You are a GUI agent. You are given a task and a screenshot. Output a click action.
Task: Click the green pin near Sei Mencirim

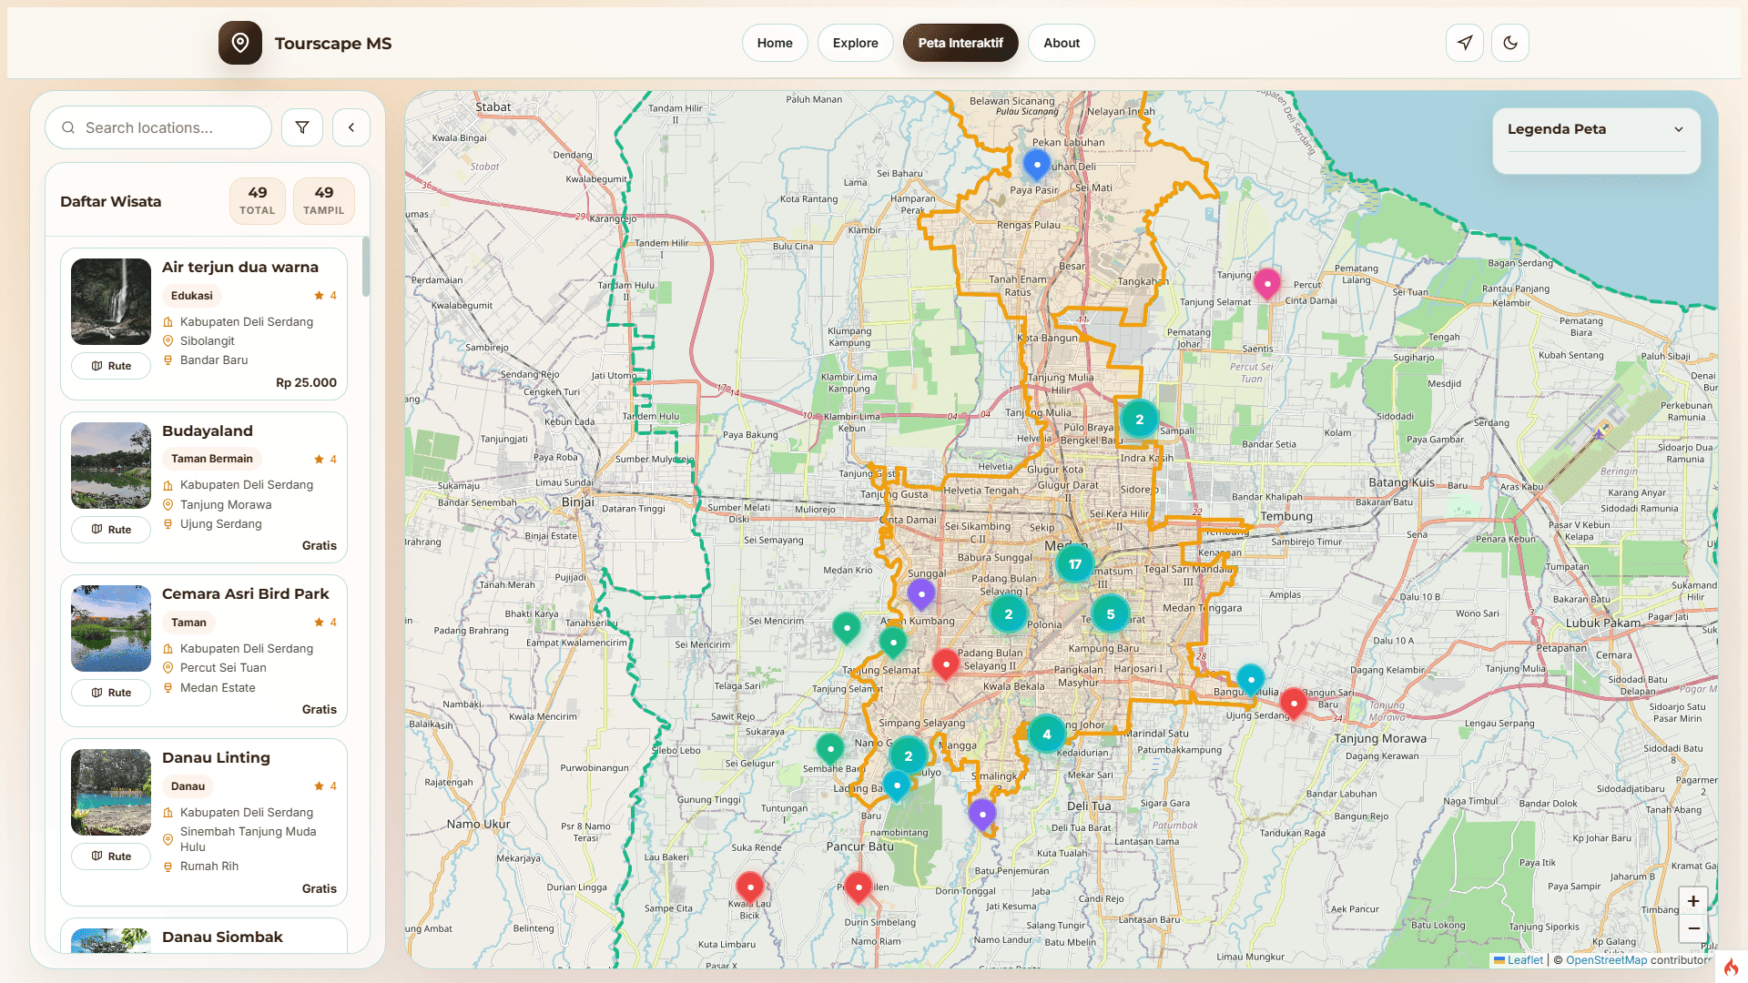pos(847,628)
